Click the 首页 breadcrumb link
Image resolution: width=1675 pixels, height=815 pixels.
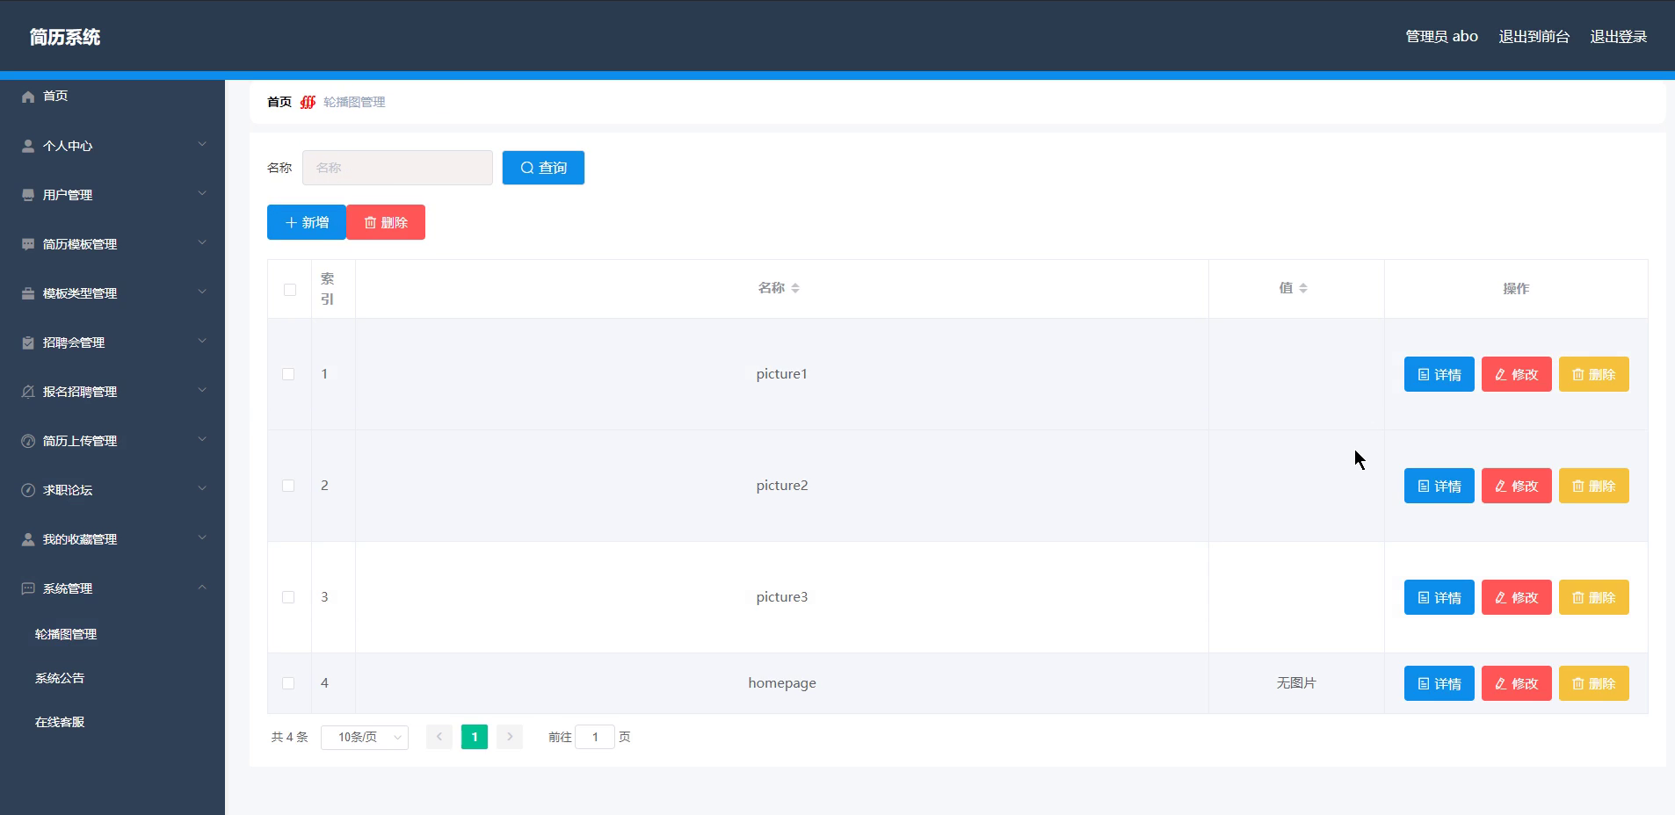(279, 102)
